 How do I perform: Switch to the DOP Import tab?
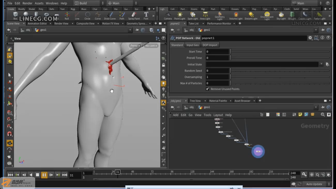tap(210, 45)
